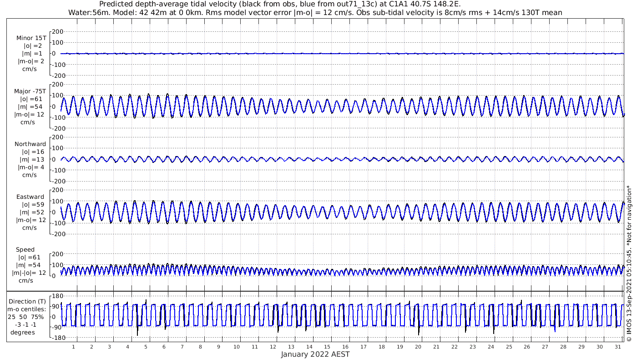Click day '20' on the date axis
637x364 pixels.
click(x=418, y=347)
